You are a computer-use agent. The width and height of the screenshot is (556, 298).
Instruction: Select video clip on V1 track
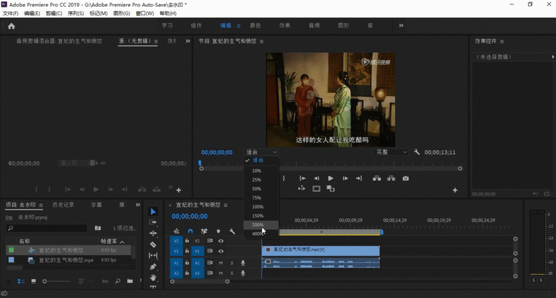click(321, 251)
